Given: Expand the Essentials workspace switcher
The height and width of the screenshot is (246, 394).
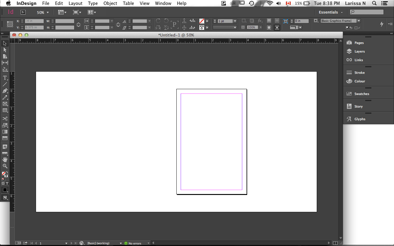Looking at the screenshot, I should point(331,12).
